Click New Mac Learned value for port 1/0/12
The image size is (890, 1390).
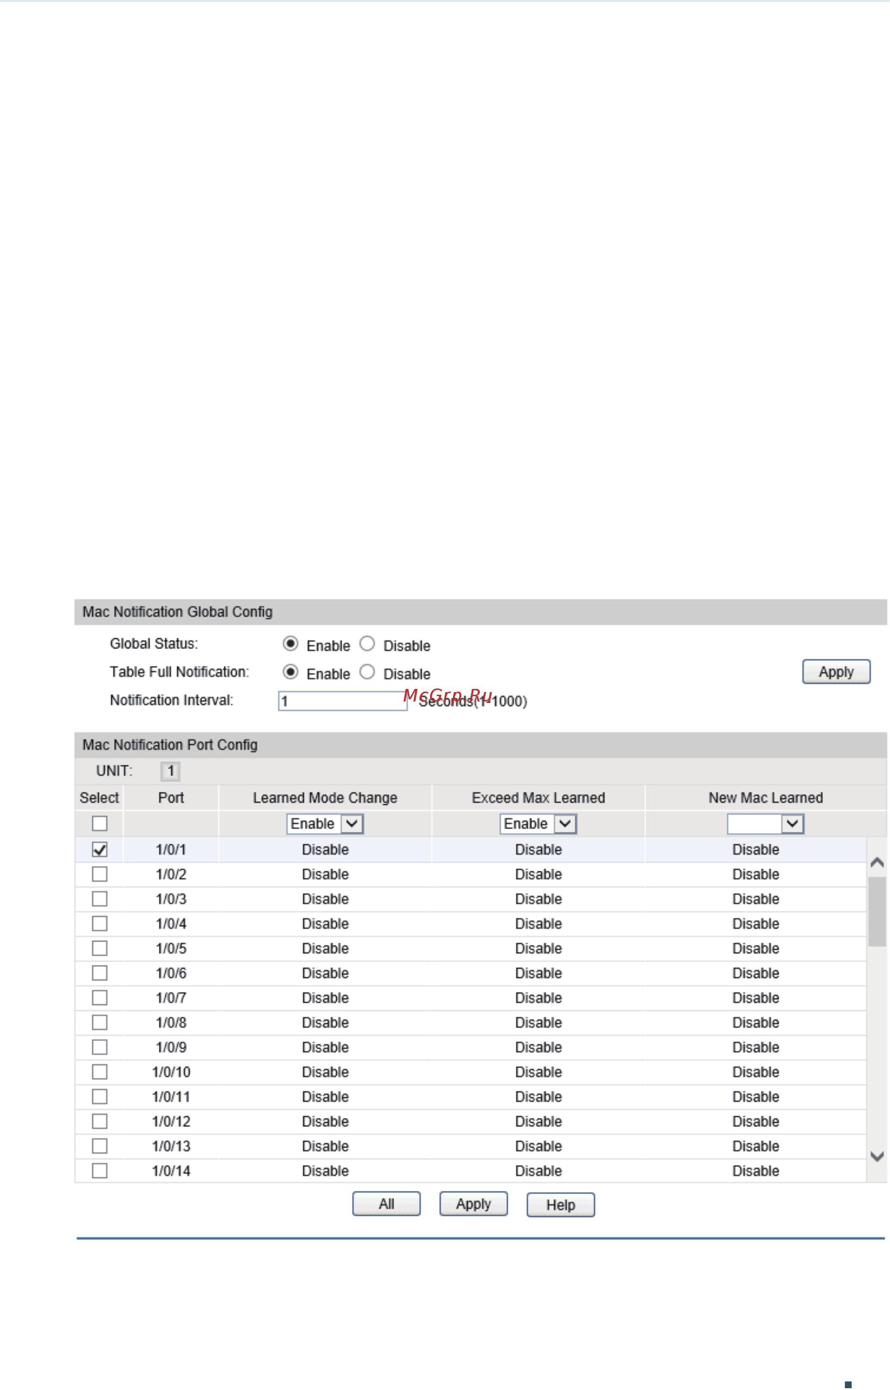pos(756,1122)
